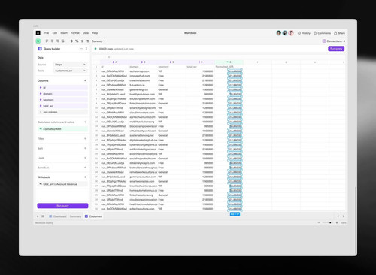The height and width of the screenshot is (275, 376).
Task: Open the File menu
Action: [47, 33]
